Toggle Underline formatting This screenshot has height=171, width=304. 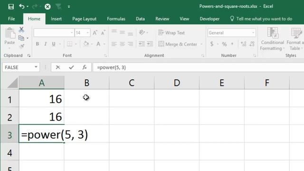(54, 44)
